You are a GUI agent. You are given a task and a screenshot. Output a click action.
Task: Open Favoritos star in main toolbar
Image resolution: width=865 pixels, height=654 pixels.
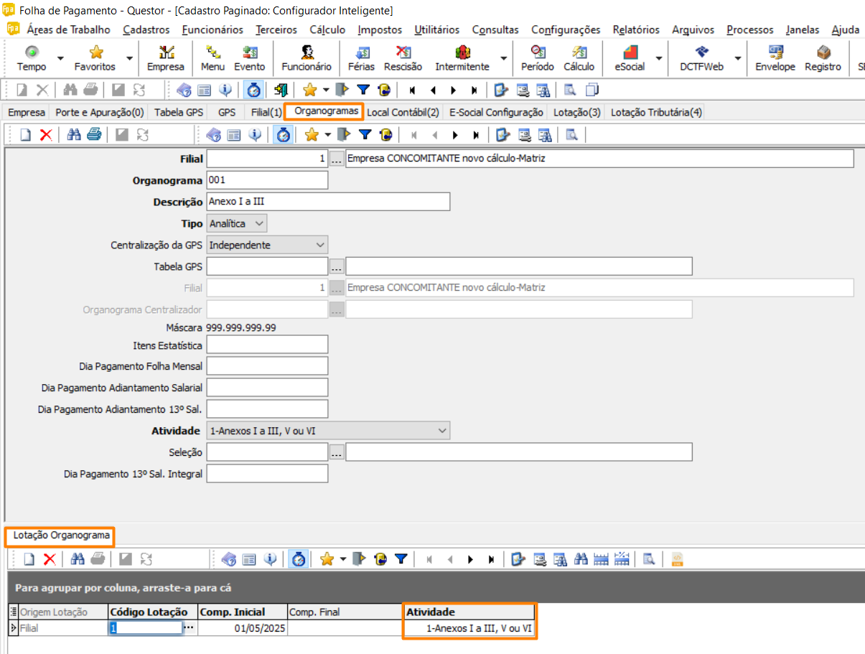click(x=95, y=58)
